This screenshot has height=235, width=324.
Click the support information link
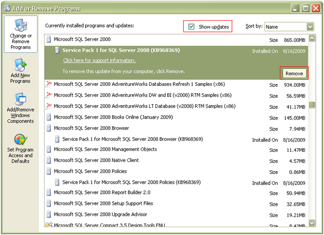coord(99,60)
